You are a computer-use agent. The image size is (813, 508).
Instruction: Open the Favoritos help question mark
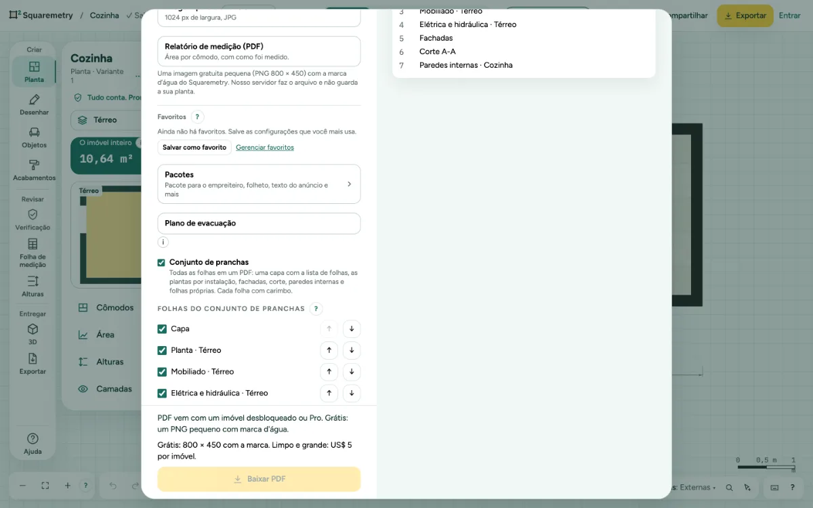[x=197, y=117]
